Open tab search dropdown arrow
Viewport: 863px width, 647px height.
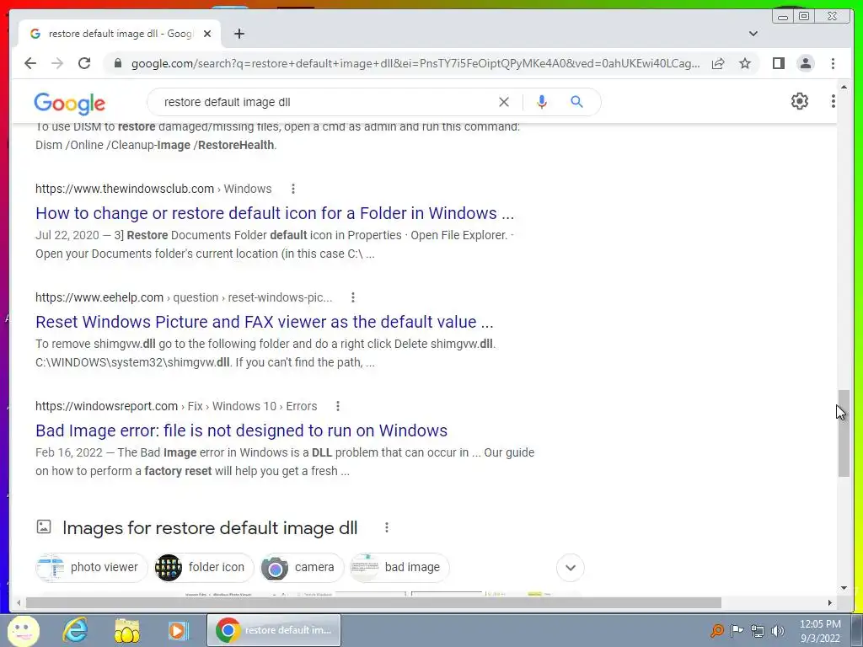click(753, 34)
